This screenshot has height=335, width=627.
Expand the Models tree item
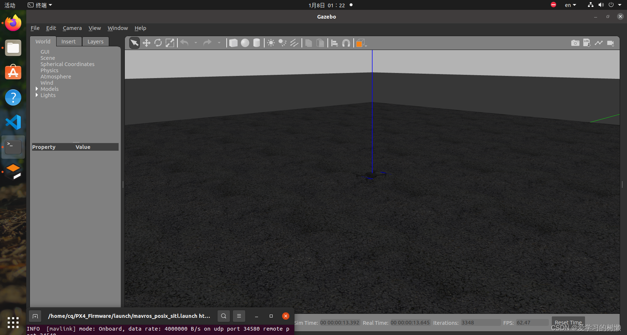[x=37, y=89]
